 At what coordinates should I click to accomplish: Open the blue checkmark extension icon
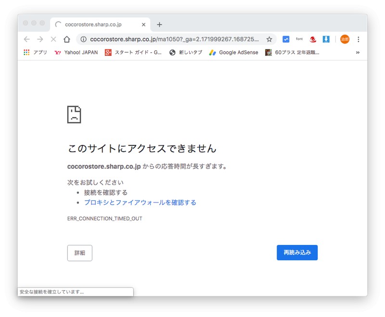coord(286,39)
